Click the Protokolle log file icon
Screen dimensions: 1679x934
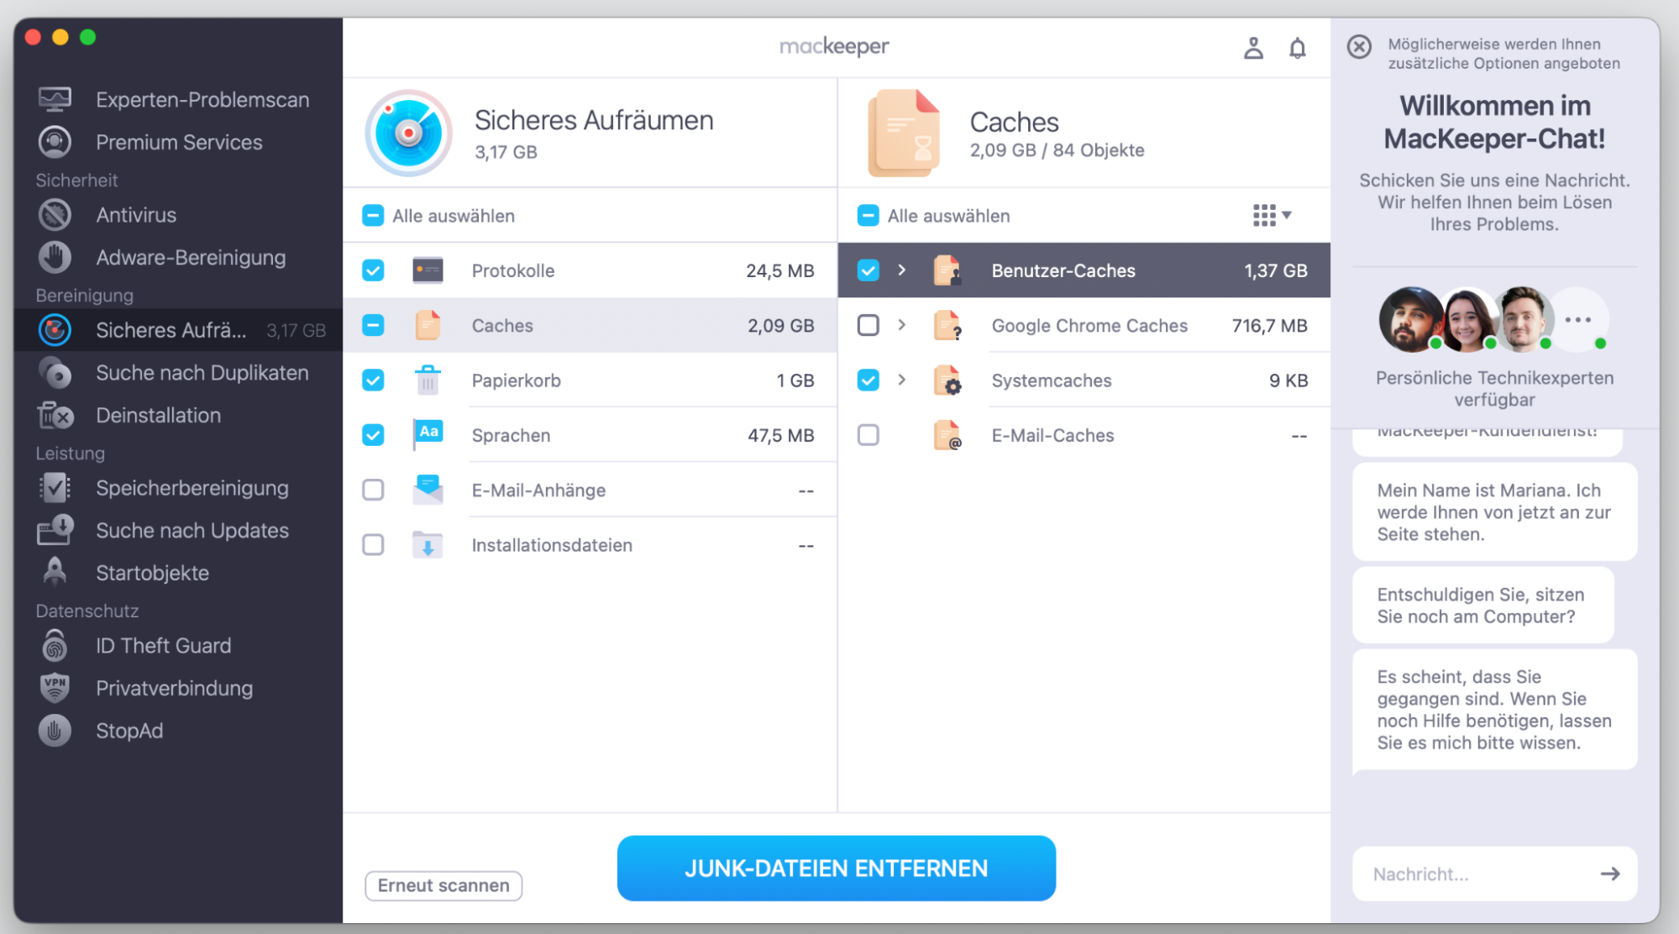click(x=428, y=270)
